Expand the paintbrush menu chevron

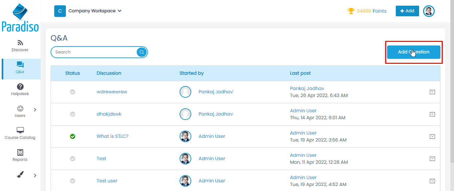click(x=35, y=175)
